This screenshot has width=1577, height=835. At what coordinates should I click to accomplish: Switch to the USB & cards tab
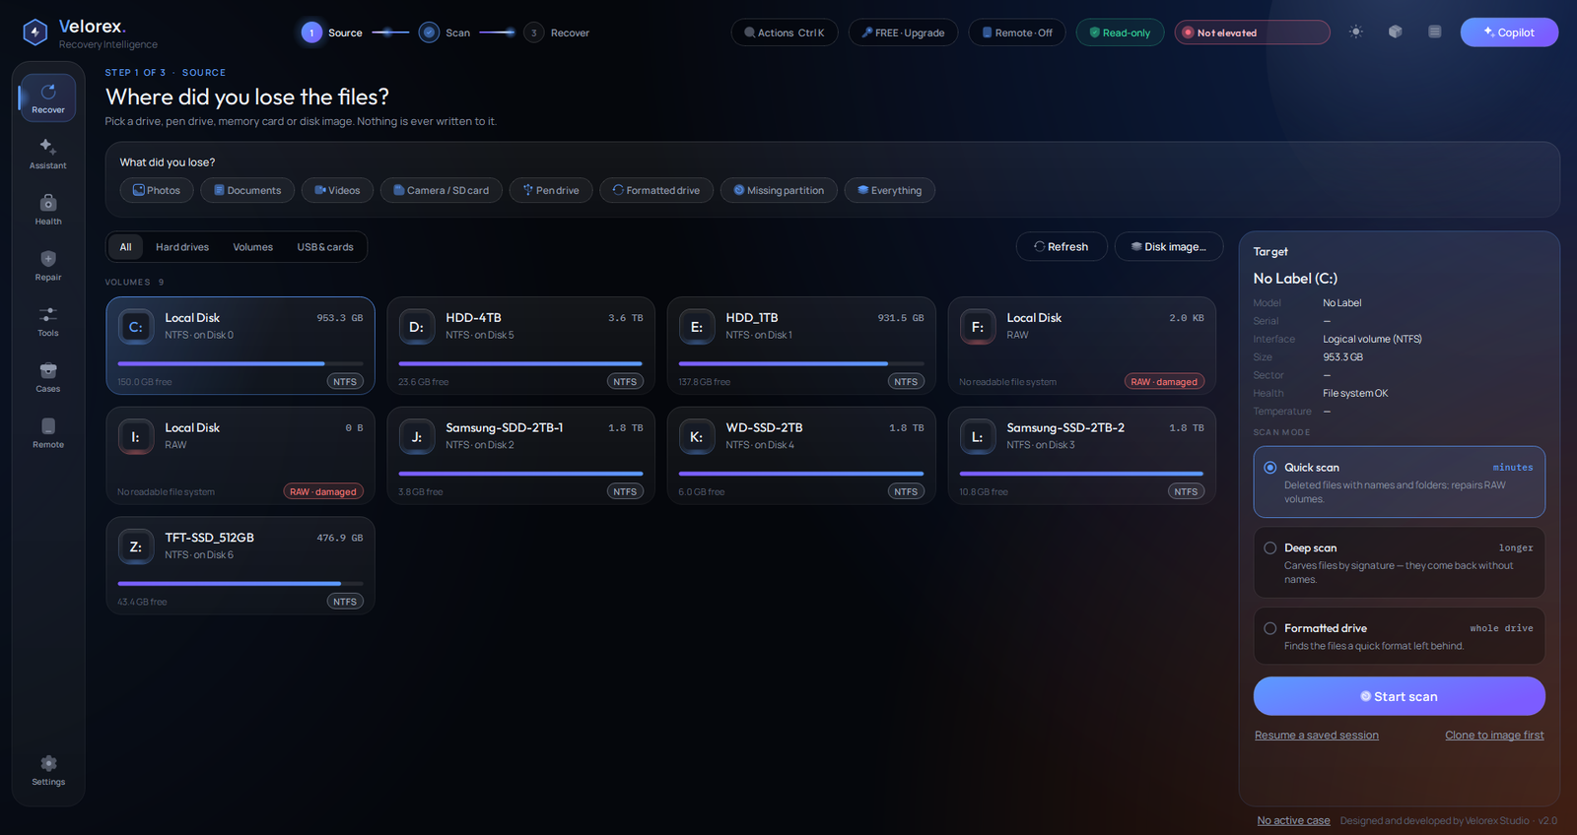tap(325, 247)
